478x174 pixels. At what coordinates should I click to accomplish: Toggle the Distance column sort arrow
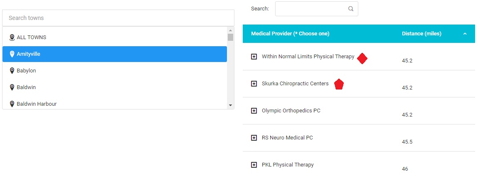coord(465,34)
